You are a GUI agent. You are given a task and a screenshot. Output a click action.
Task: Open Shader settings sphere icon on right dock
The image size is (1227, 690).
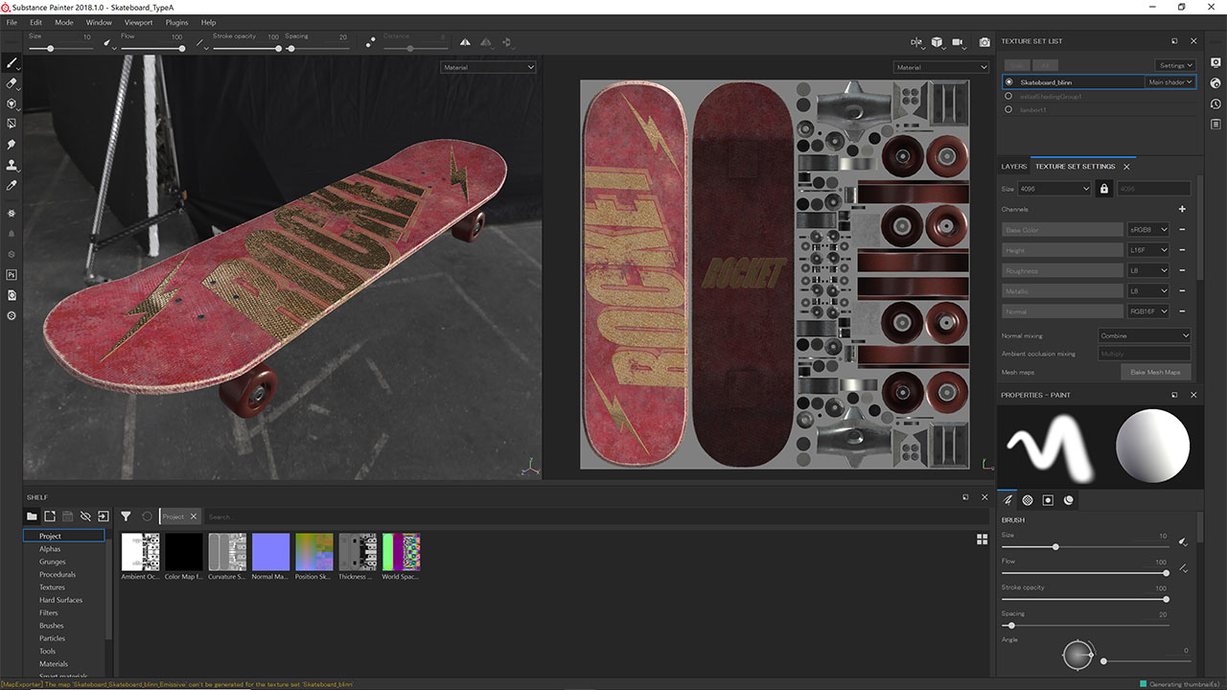pyautogui.click(x=1215, y=83)
